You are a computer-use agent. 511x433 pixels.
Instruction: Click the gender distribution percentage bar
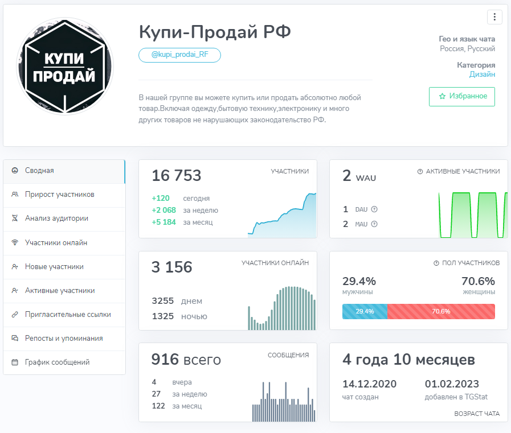pos(419,311)
